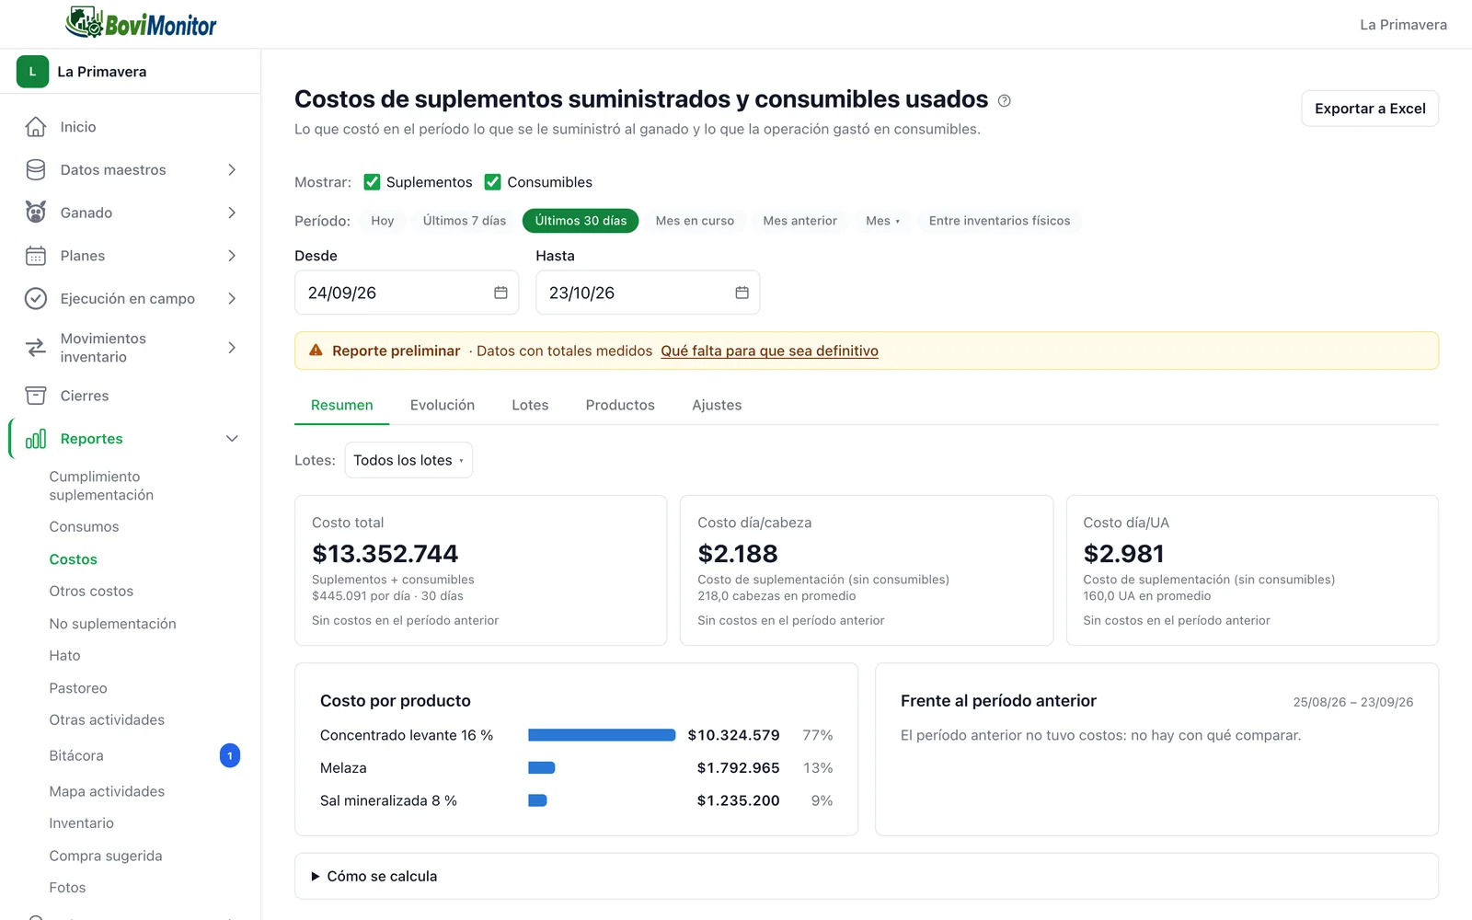Switch to the Lotes tab

[x=530, y=405]
